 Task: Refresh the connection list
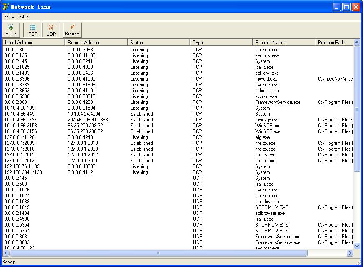(x=73, y=30)
